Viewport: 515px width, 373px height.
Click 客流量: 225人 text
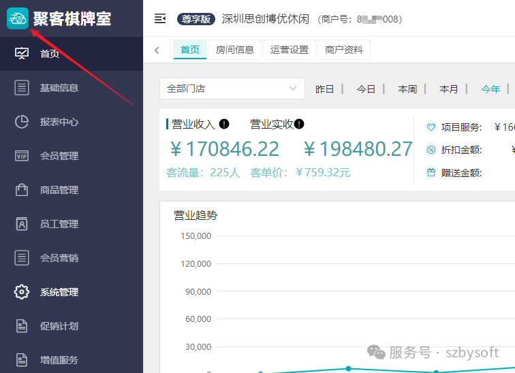[x=203, y=173]
